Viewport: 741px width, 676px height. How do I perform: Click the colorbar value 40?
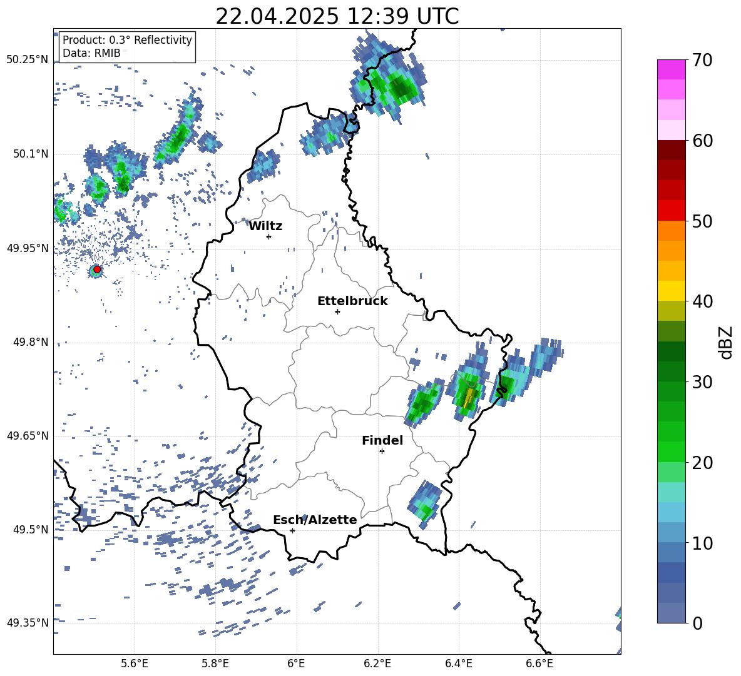pos(702,301)
